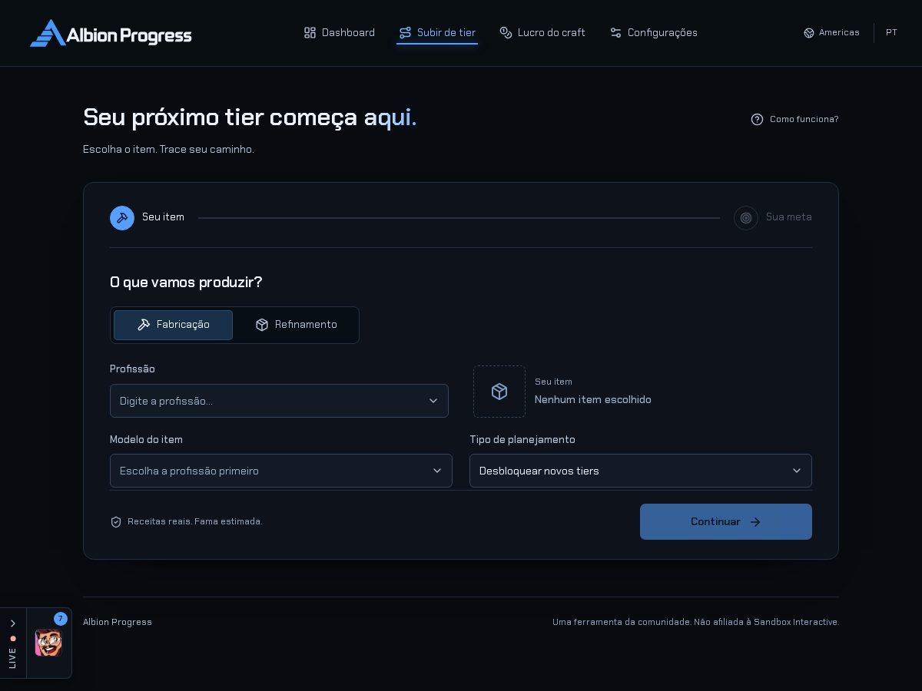922x691 pixels.
Task: Select the Sua meta step label
Action: pos(789,217)
